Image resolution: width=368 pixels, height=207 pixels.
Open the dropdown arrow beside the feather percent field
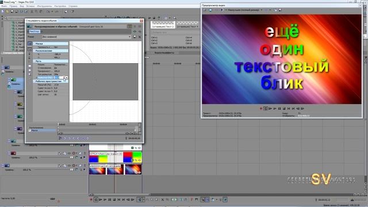point(67,78)
